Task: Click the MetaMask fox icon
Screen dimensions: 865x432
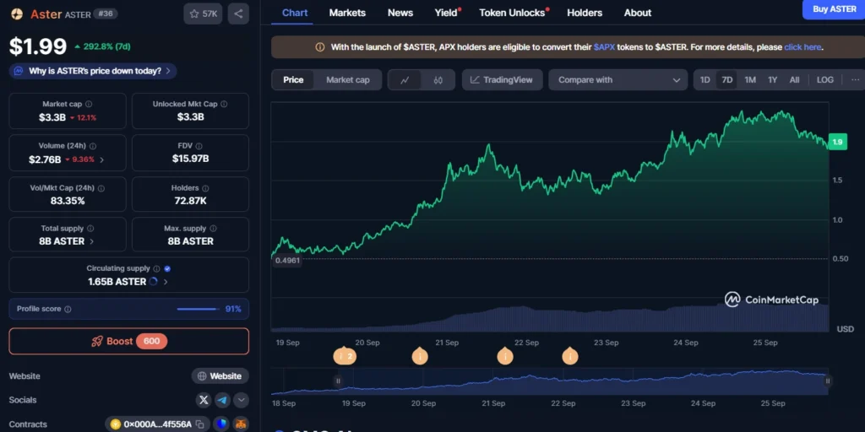Action: pyautogui.click(x=240, y=424)
